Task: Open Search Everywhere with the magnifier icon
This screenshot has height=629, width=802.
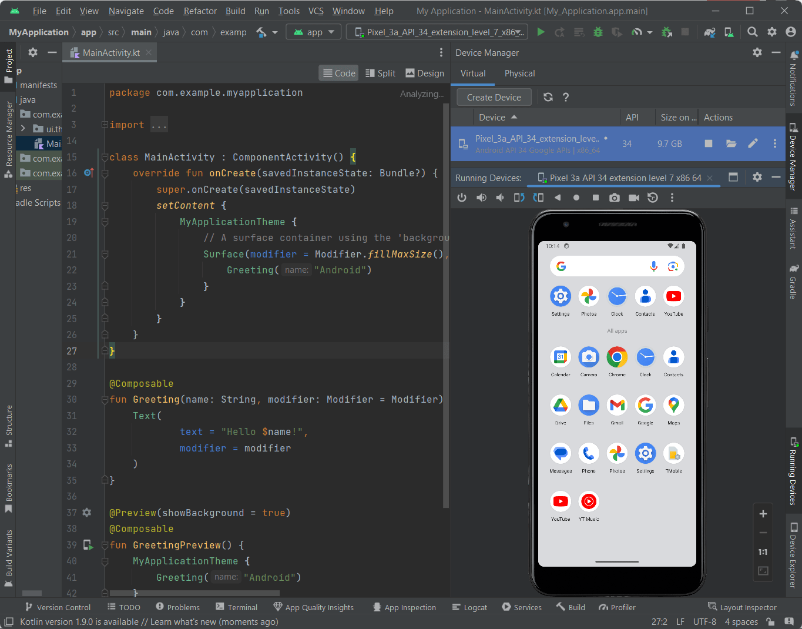Action: tap(752, 32)
